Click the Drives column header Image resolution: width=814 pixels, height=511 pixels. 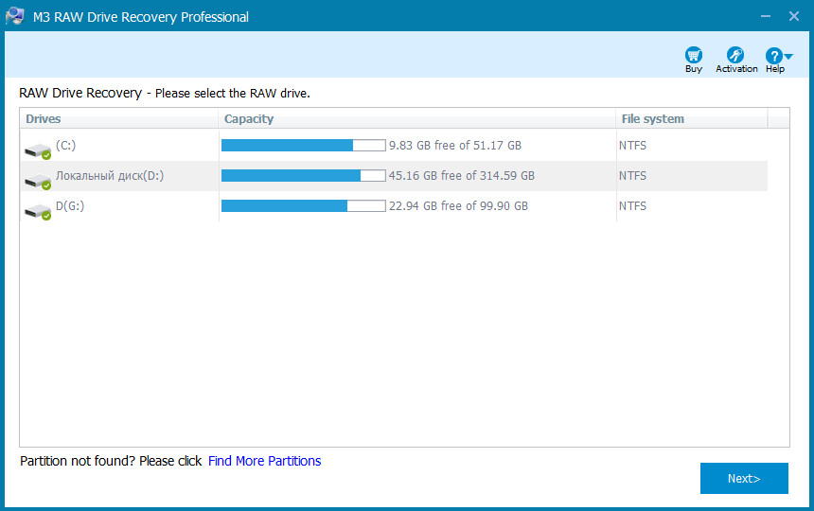point(119,119)
